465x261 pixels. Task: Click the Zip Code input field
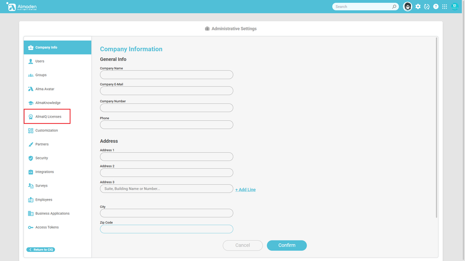166,229
